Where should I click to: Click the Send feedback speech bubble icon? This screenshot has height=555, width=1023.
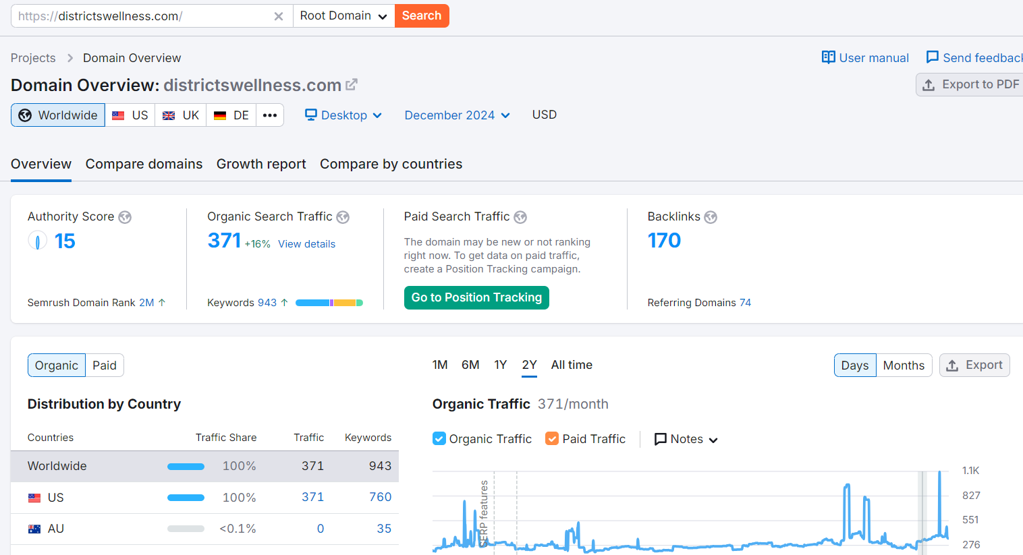pyautogui.click(x=932, y=57)
